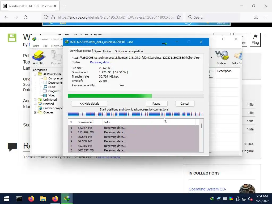Open the Downloads menu in IDM
The width and height of the screenshot is (272, 204).
(57, 46)
